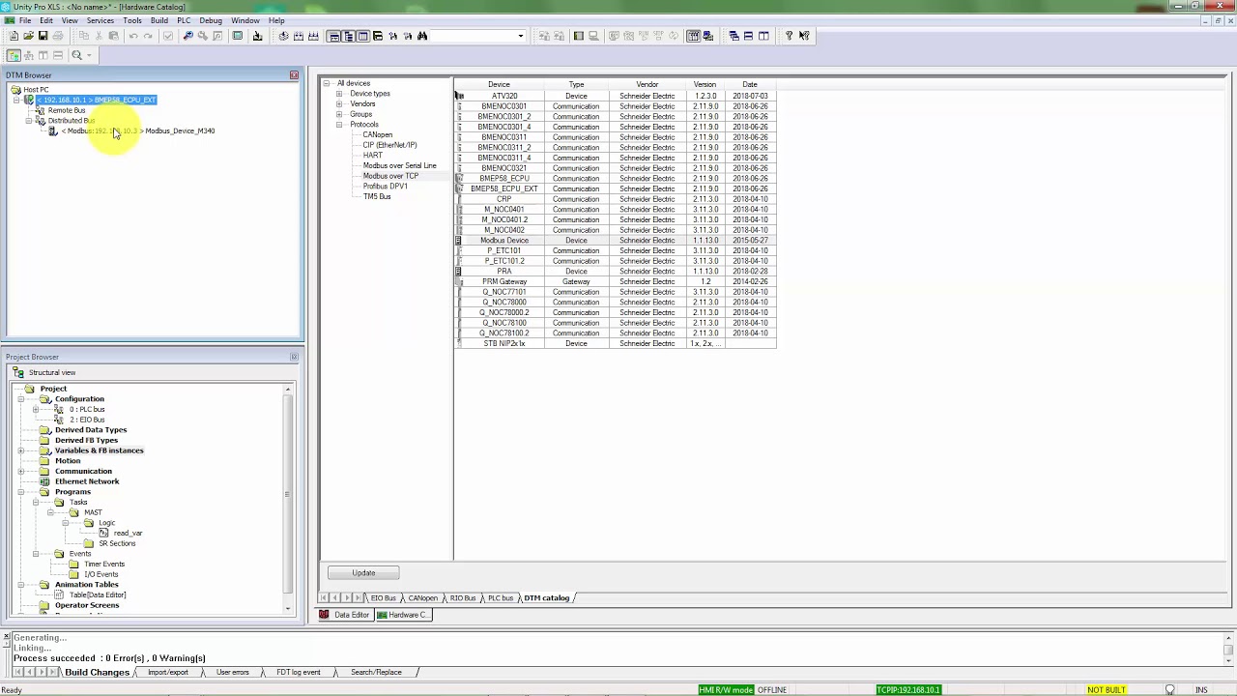Click the Modbus_Device_M340 device icon

tap(53, 130)
